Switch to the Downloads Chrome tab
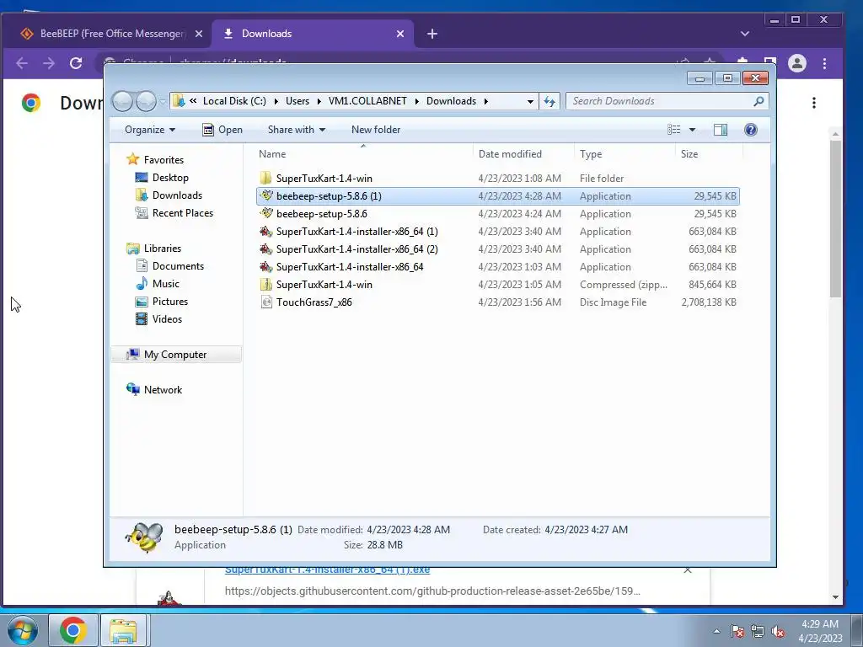The width and height of the screenshot is (863, 647). pos(312,34)
